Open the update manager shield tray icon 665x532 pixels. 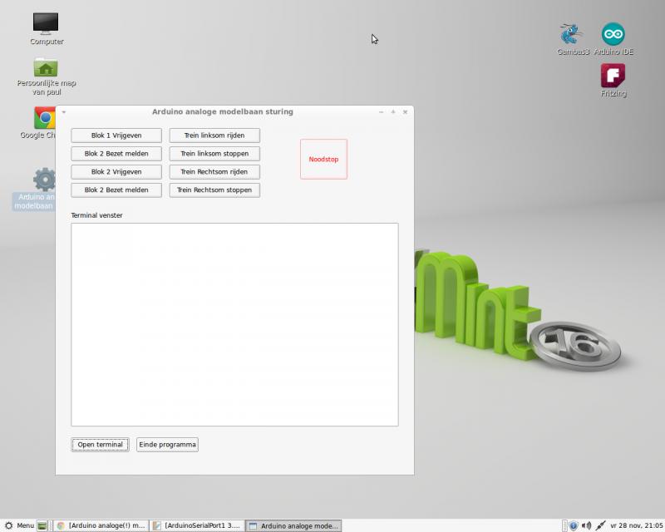(x=574, y=525)
